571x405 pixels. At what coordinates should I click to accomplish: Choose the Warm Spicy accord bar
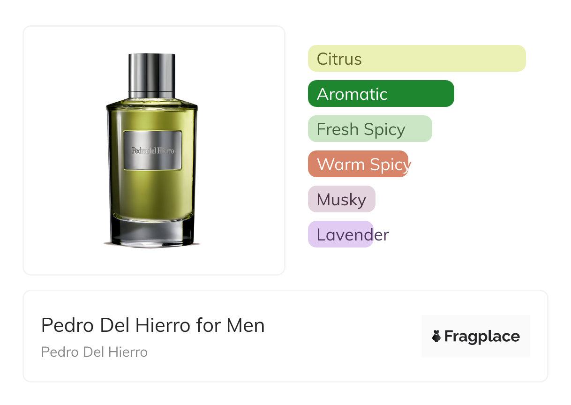pyautogui.click(x=358, y=164)
